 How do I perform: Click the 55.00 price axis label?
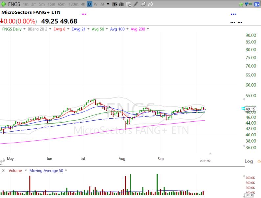251,96
